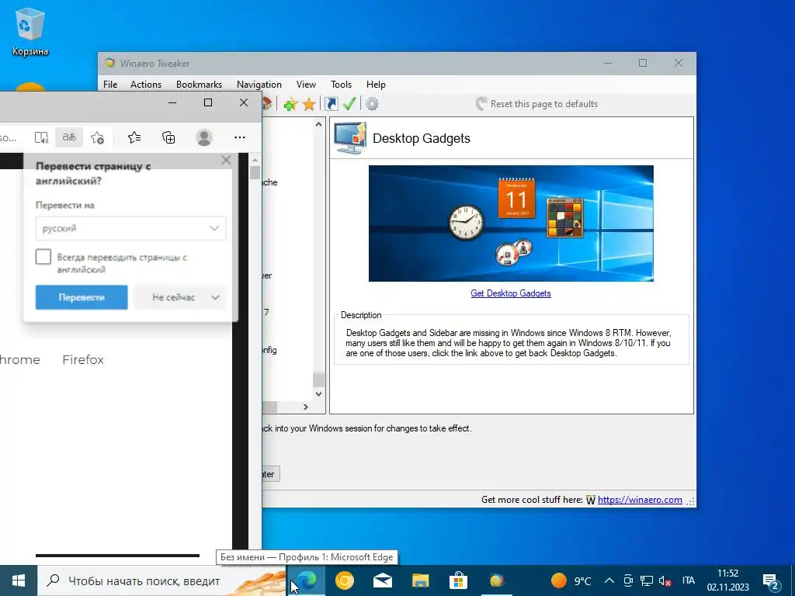Click the shortcut arrow icon in Winaero toolbar
Image resolution: width=795 pixels, height=596 pixels.
[x=332, y=104]
